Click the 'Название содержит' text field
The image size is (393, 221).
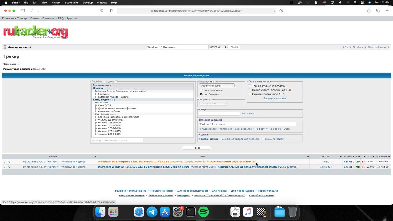pos(247,124)
